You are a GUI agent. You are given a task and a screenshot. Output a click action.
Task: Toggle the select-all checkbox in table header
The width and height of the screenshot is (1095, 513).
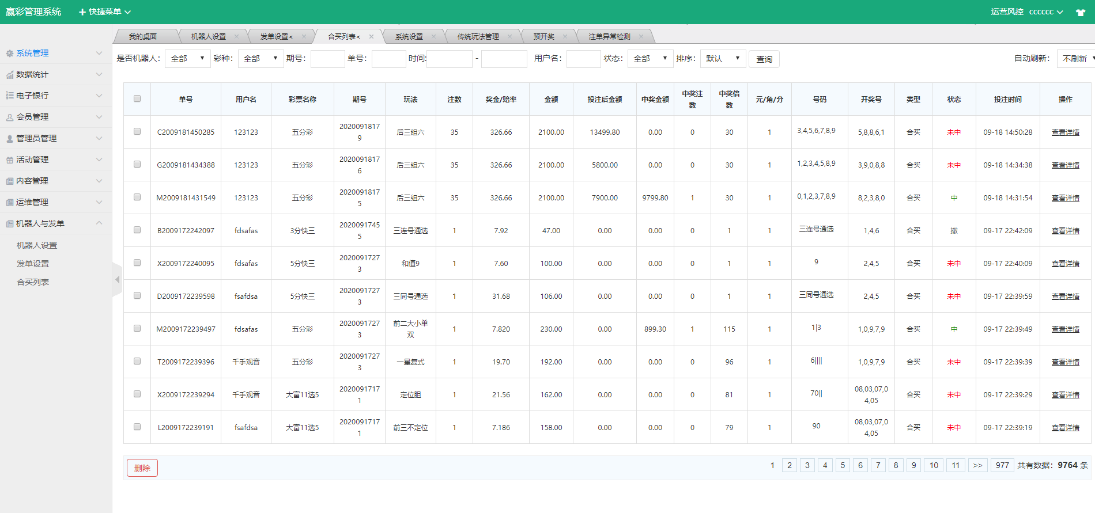pos(137,98)
